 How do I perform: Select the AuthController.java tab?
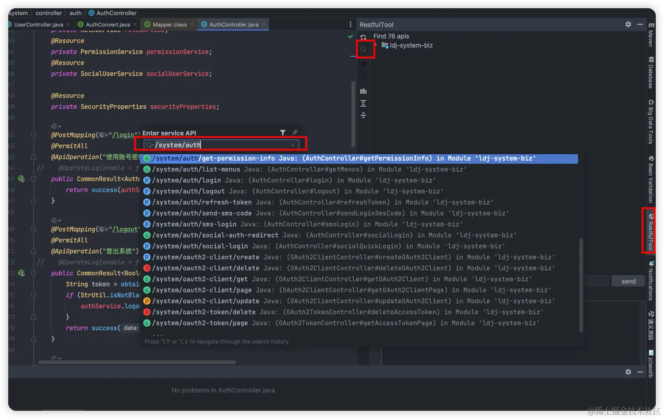(x=234, y=24)
